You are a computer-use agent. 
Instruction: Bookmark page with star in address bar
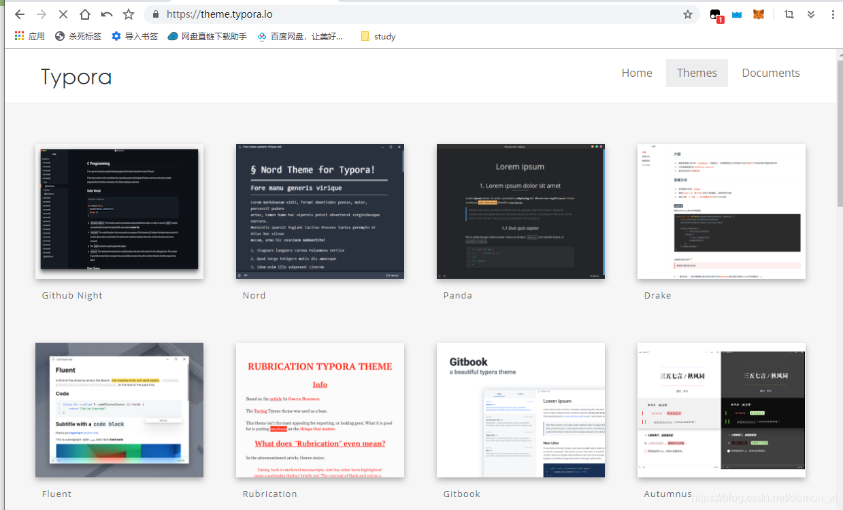click(688, 14)
